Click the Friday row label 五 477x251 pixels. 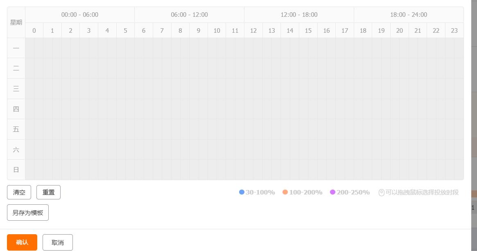[16, 129]
